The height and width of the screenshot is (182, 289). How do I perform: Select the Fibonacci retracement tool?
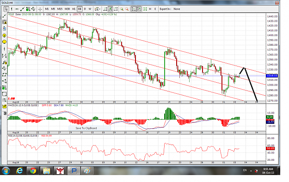click(x=28, y=9)
